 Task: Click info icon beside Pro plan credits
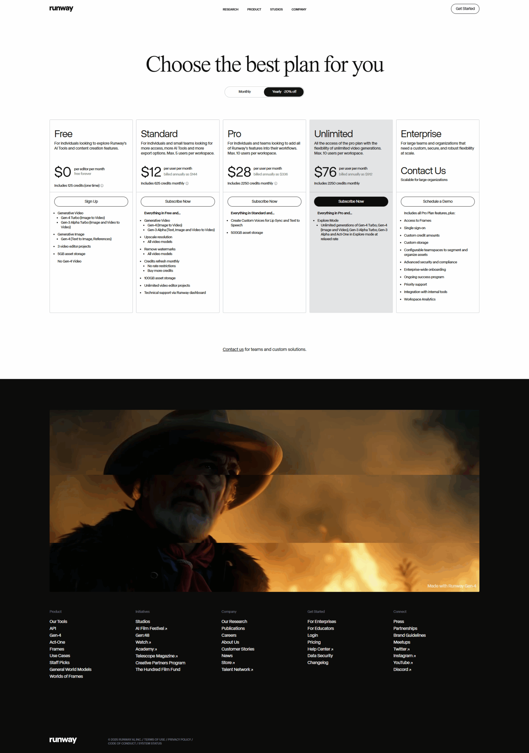click(x=276, y=183)
